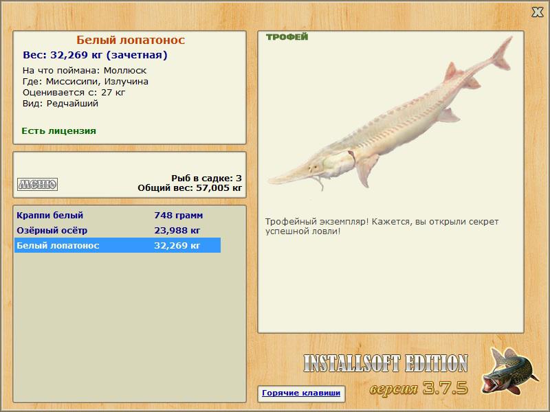The width and height of the screenshot is (550, 412).
Task: Click the Вид: Редчайший line
Action: (60, 104)
